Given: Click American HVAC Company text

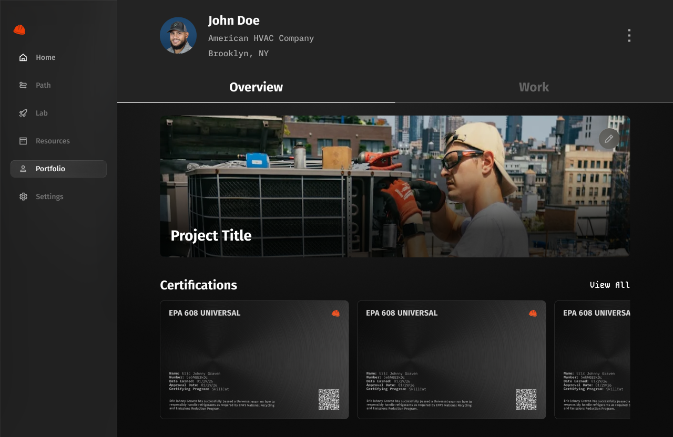Looking at the screenshot, I should pyautogui.click(x=261, y=38).
